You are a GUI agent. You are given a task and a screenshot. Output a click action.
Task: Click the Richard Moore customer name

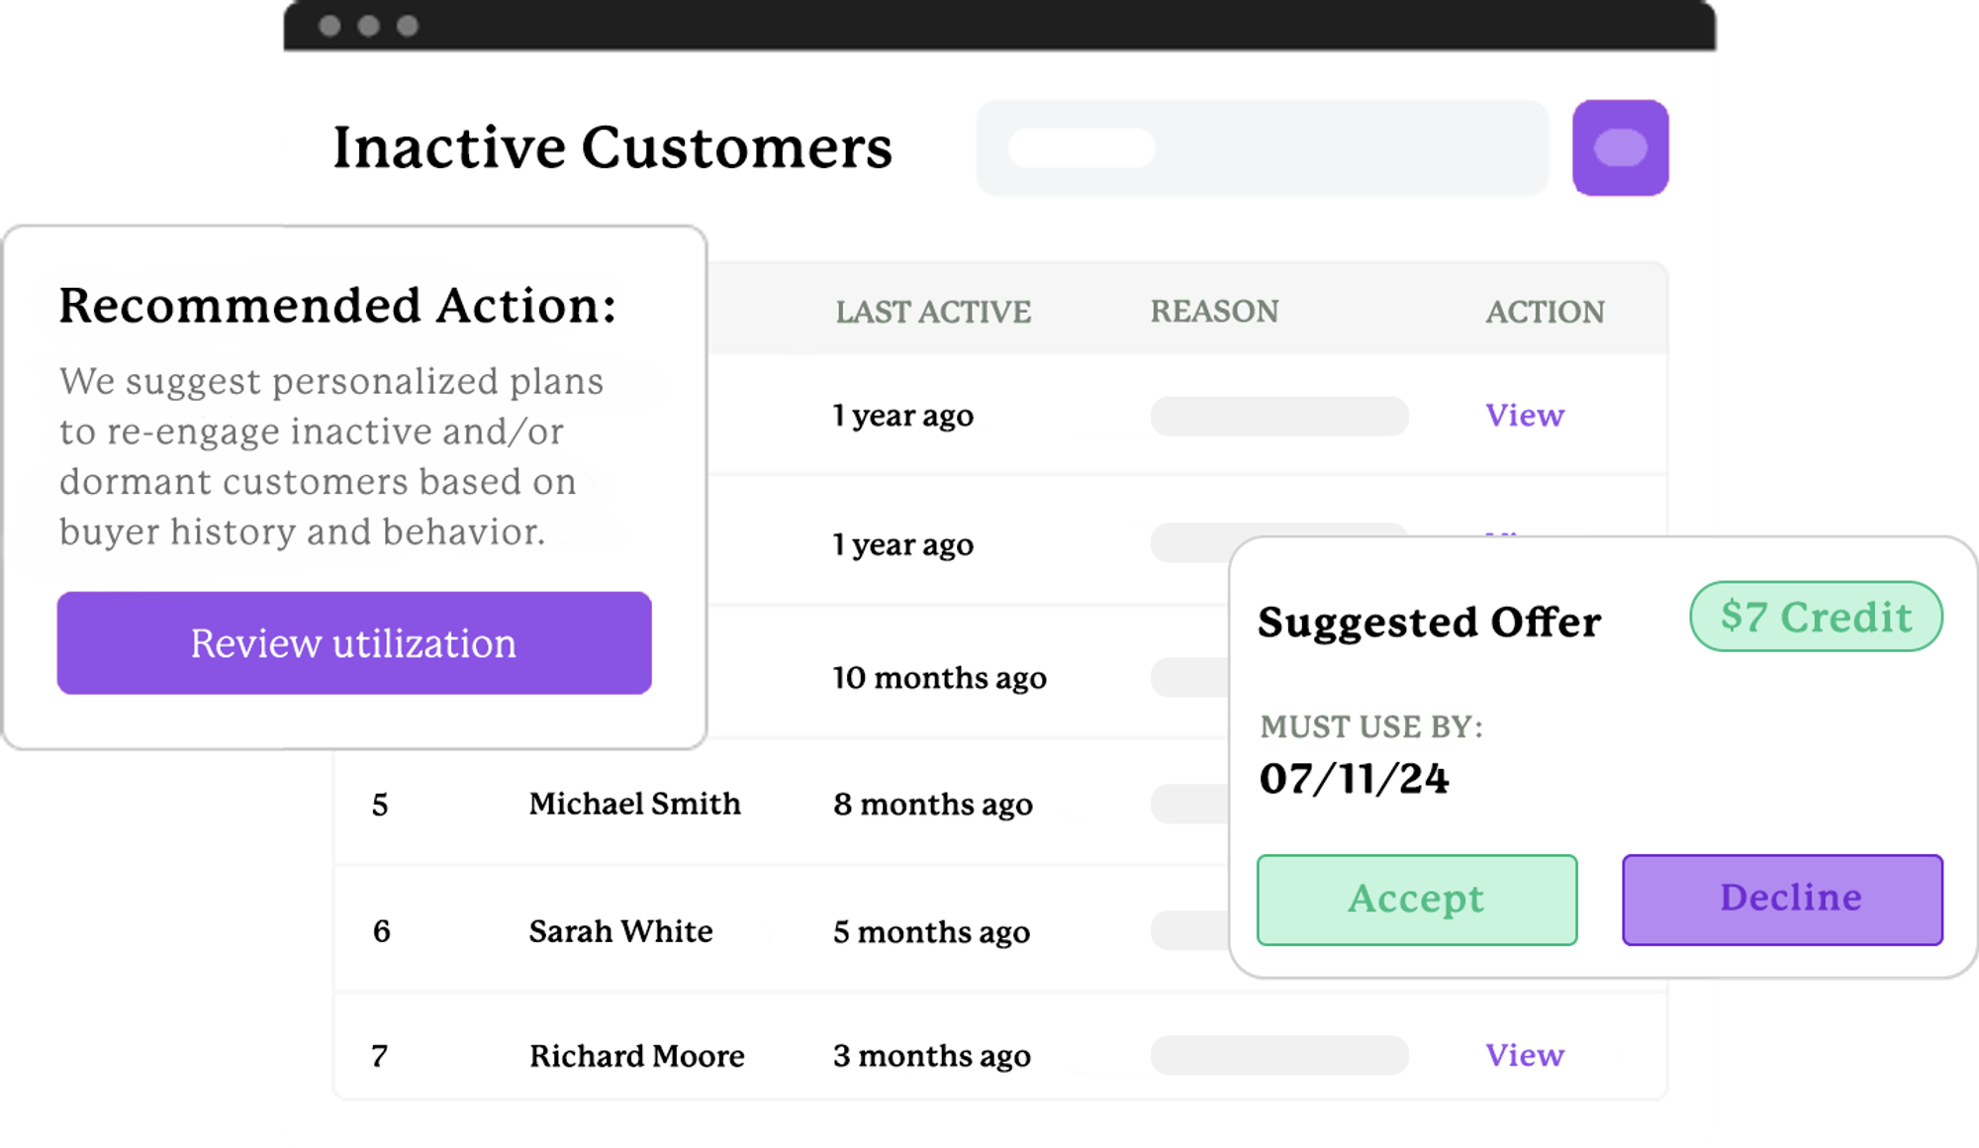pos(636,1056)
